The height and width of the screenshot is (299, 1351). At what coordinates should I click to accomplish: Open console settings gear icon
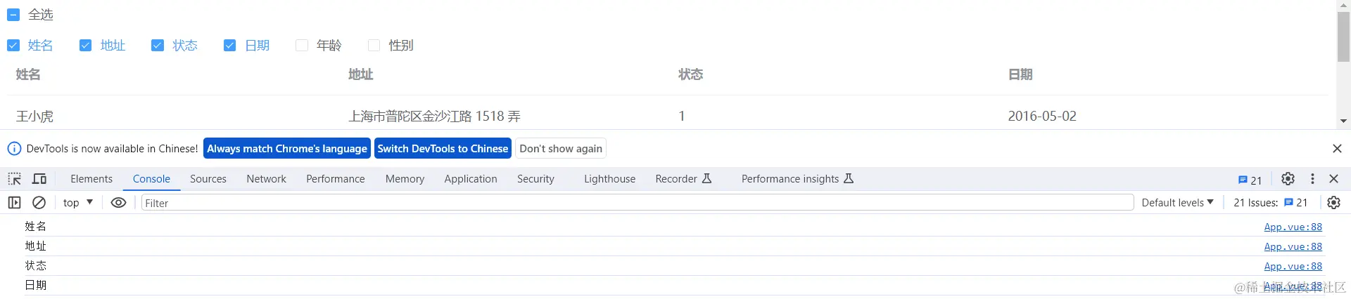[1333, 203]
